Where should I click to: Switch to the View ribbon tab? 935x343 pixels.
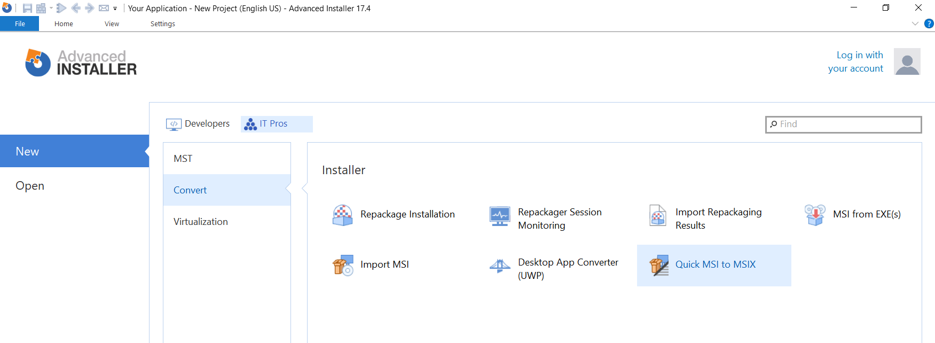(112, 24)
